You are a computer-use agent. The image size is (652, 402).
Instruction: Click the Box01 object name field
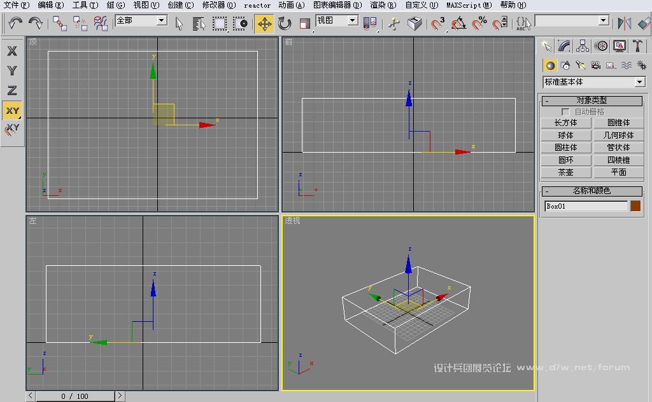(586, 206)
